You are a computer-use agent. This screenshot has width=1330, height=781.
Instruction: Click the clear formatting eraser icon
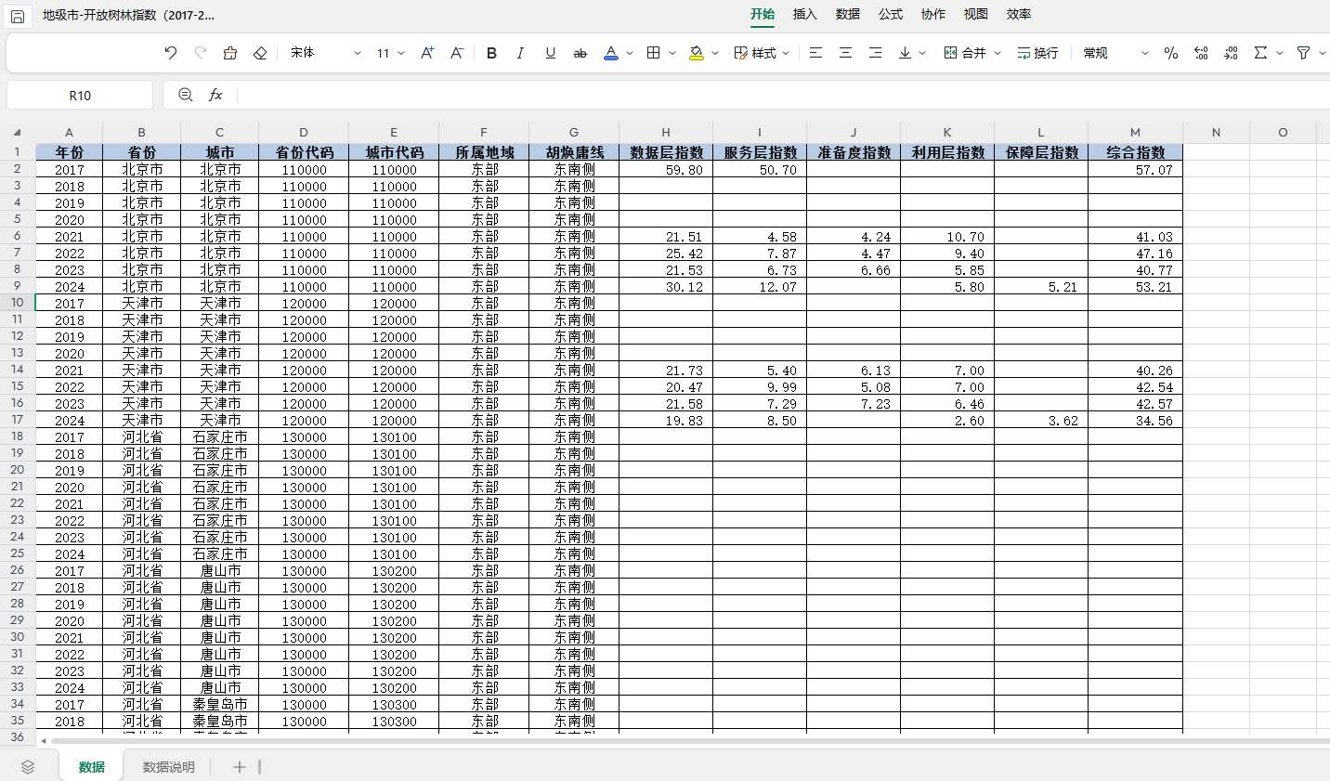[x=260, y=53]
